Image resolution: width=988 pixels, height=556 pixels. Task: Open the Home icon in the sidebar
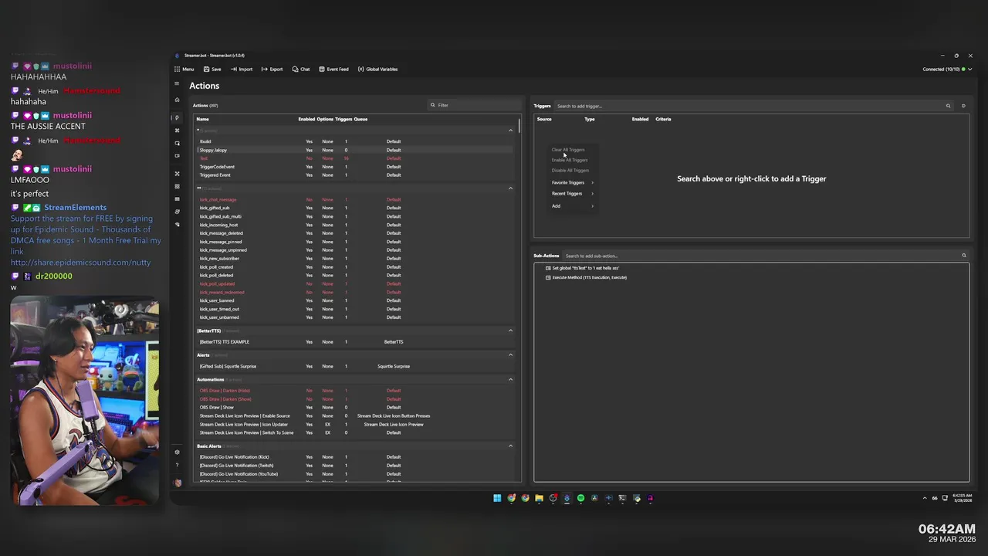pyautogui.click(x=177, y=100)
